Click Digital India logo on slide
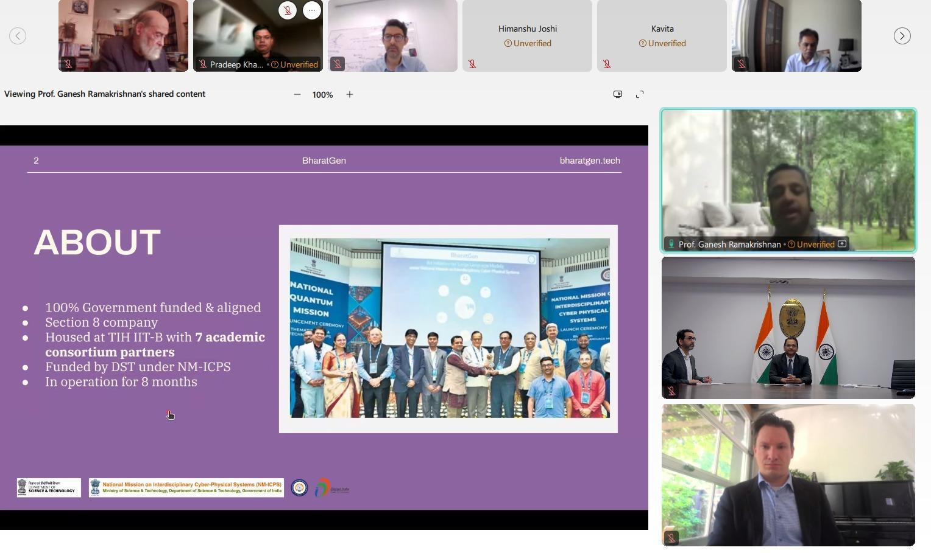 point(332,488)
